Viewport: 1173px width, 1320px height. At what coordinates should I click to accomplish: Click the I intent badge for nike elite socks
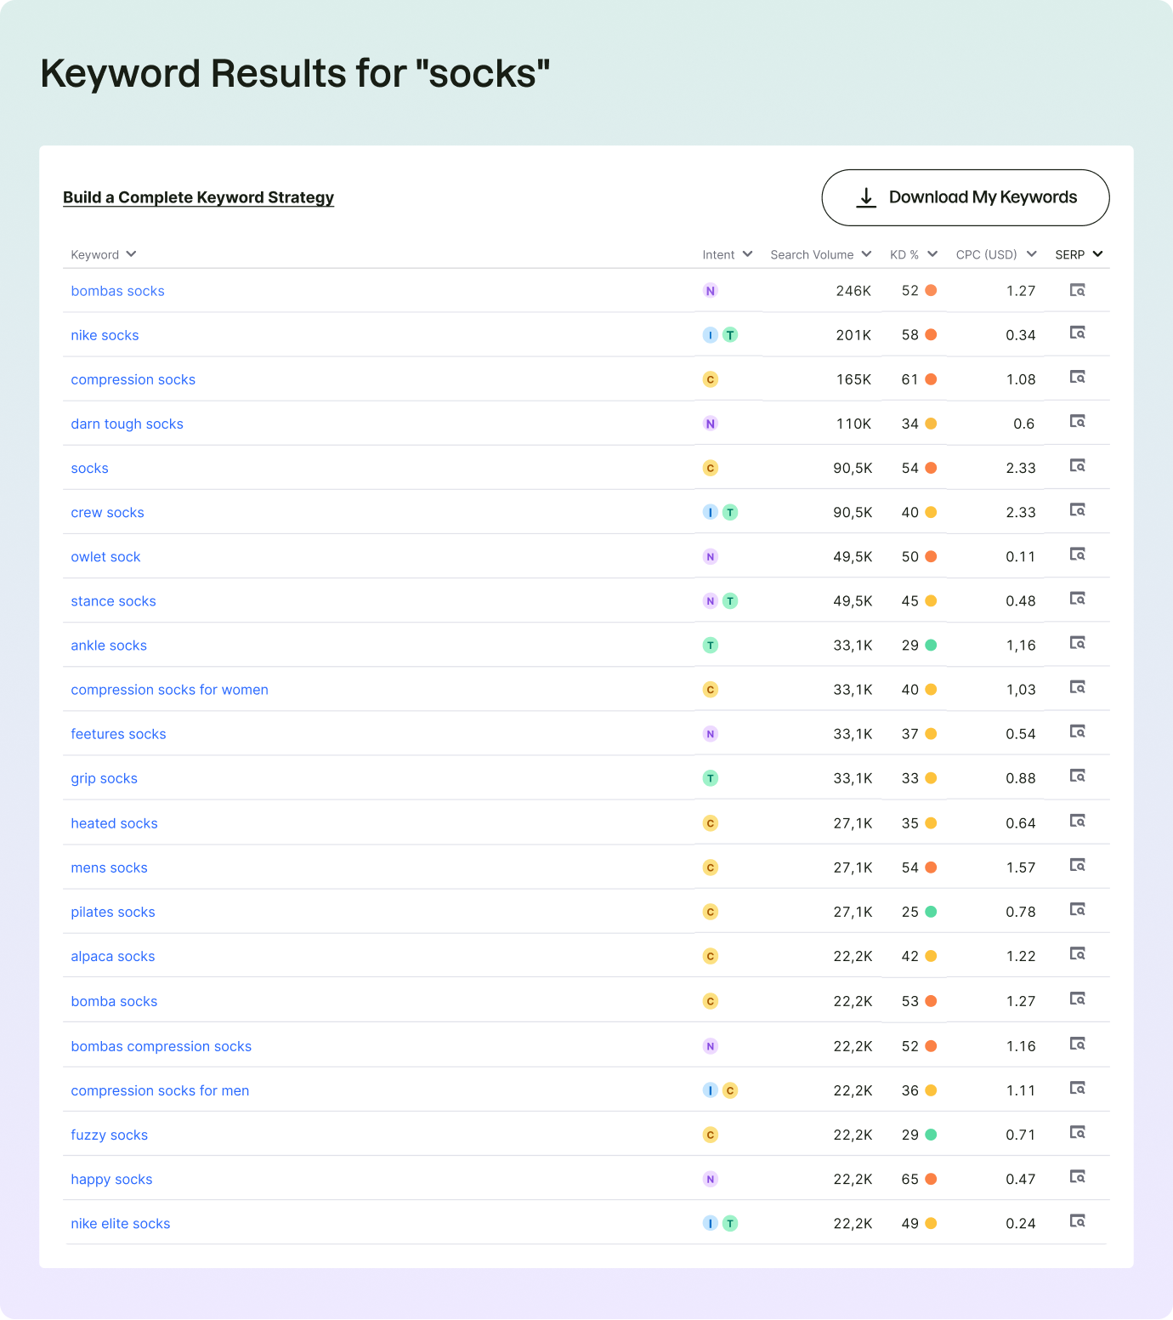[711, 1223]
